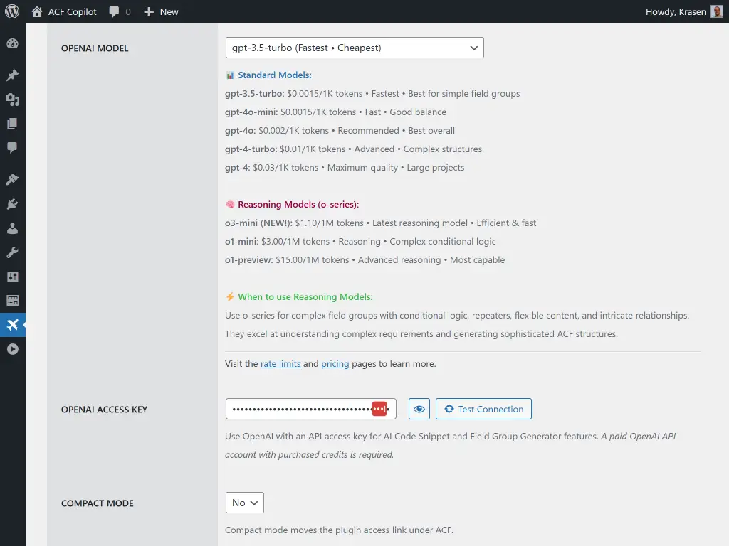Screen dimensions: 729x546
Task: Toggle API key visibility with the eye button
Action: click(x=419, y=409)
